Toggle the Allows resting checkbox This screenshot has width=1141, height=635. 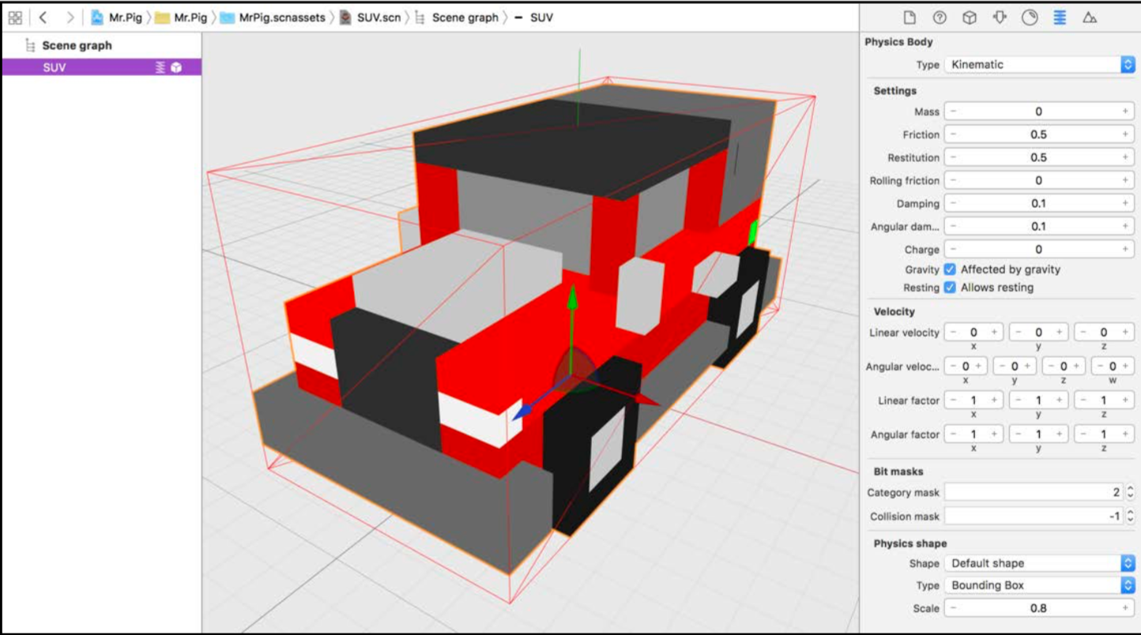click(951, 287)
